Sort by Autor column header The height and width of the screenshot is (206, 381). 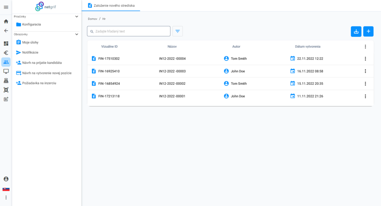(236, 46)
